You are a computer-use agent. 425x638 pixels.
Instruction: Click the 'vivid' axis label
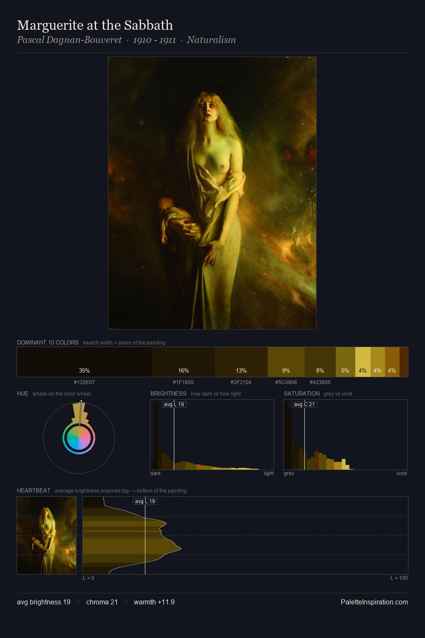(x=402, y=473)
